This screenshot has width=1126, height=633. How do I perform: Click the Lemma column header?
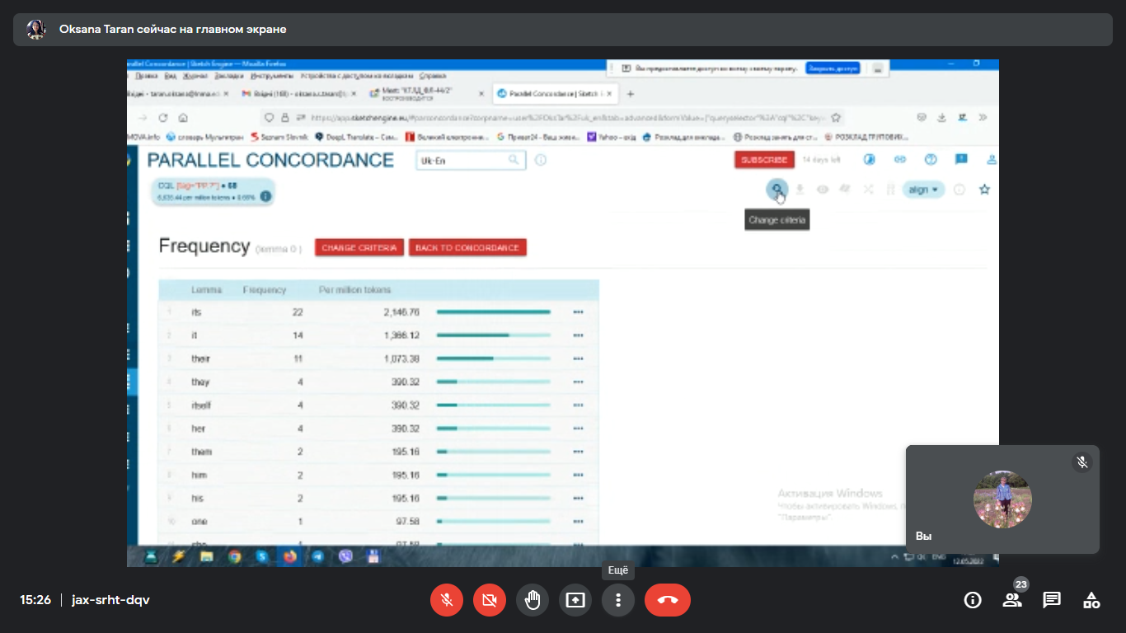tap(207, 290)
